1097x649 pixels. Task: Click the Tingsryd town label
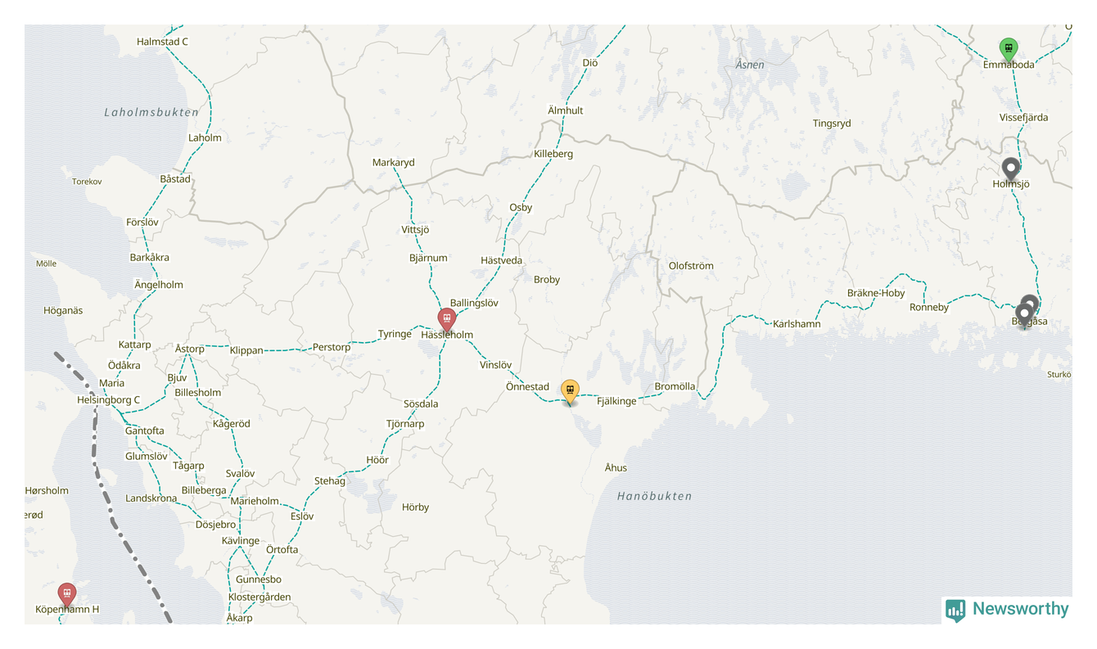[x=832, y=124]
